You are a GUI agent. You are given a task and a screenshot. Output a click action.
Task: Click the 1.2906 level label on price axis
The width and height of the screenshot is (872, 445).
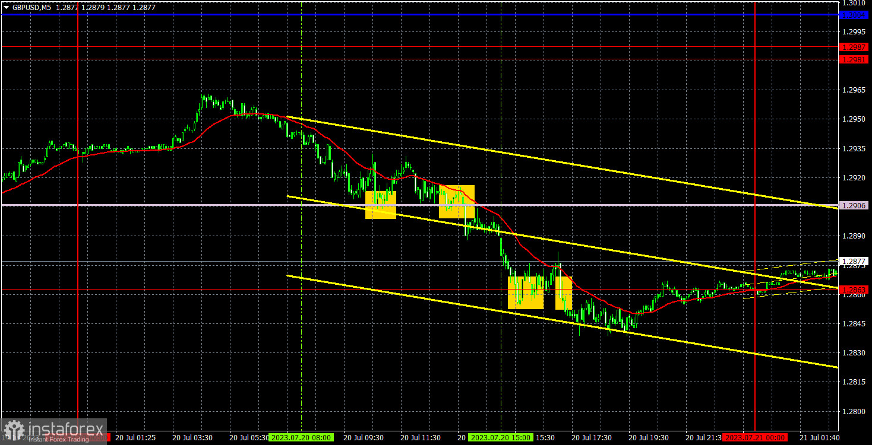[x=855, y=205]
